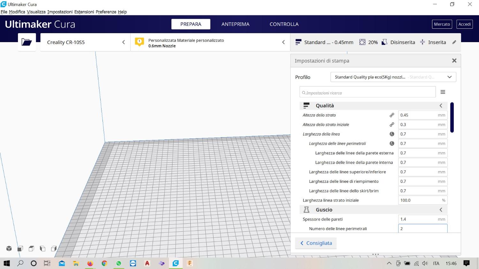Open the notification center icon
The width and height of the screenshot is (479, 269).
pyautogui.click(x=467, y=263)
